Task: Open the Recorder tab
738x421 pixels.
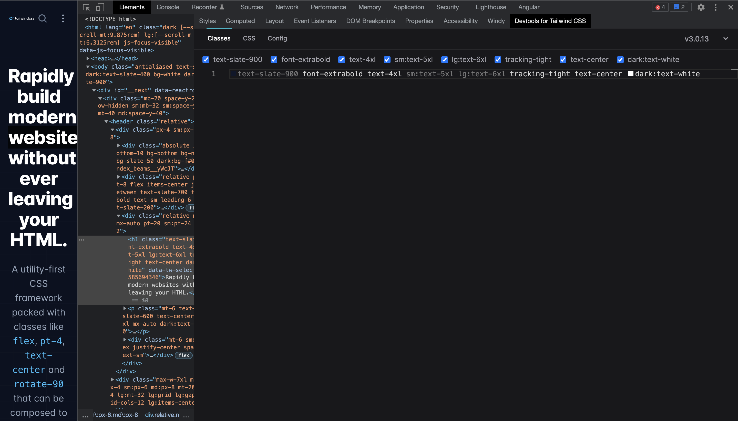Action: [208, 7]
